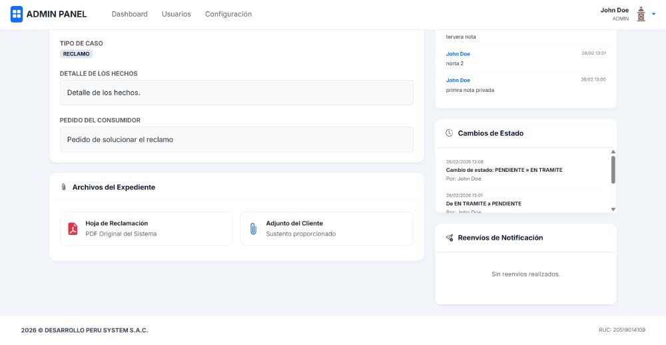Open the Dashboard menu item
Screen dimensions: 666x345
click(x=130, y=14)
